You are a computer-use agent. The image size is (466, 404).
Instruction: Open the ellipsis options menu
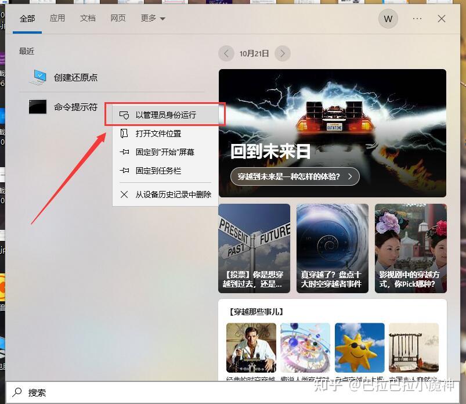pos(417,19)
